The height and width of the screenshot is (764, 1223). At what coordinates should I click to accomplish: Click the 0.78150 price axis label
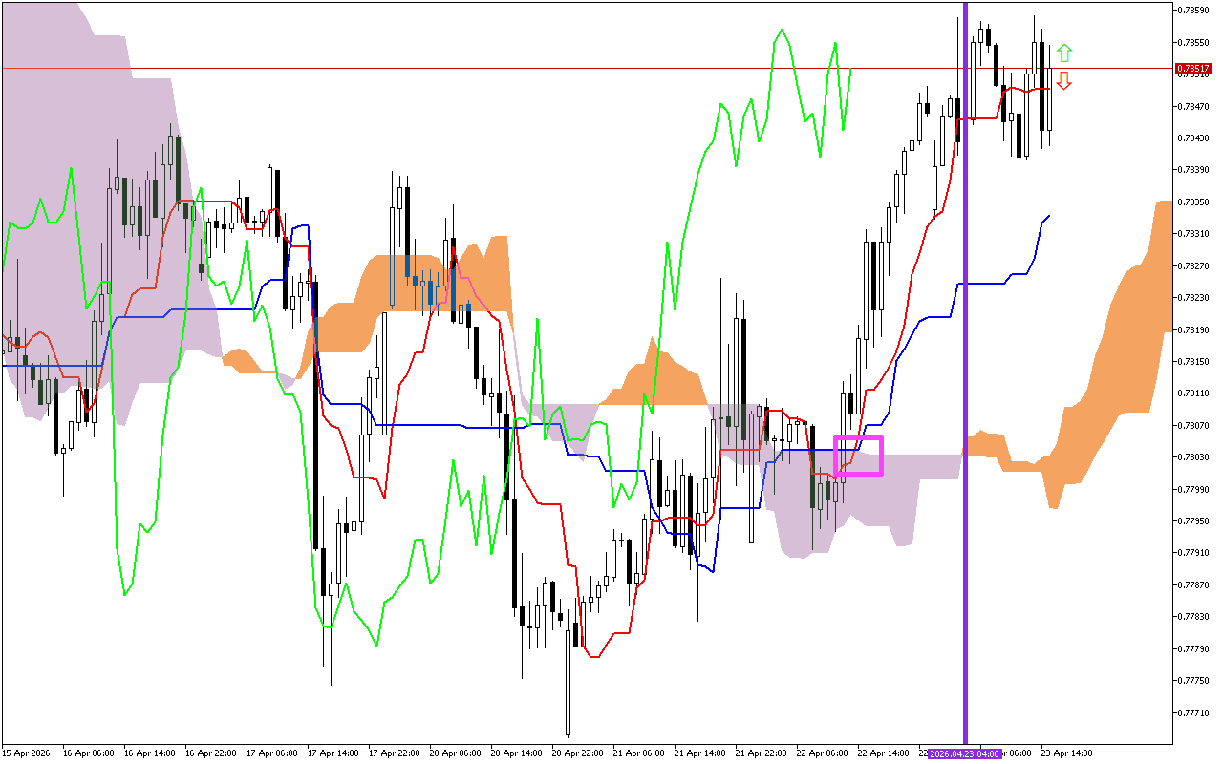click(x=1191, y=361)
